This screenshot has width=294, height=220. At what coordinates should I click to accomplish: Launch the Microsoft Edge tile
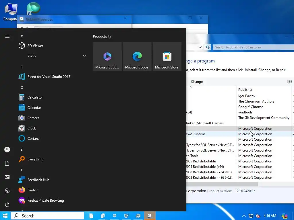137,56
